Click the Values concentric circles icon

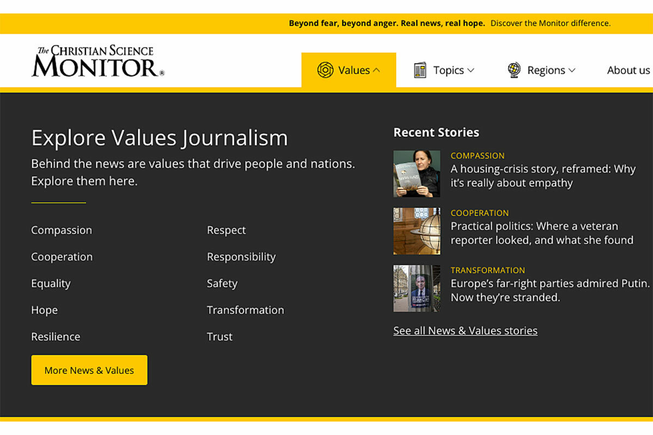(x=325, y=70)
